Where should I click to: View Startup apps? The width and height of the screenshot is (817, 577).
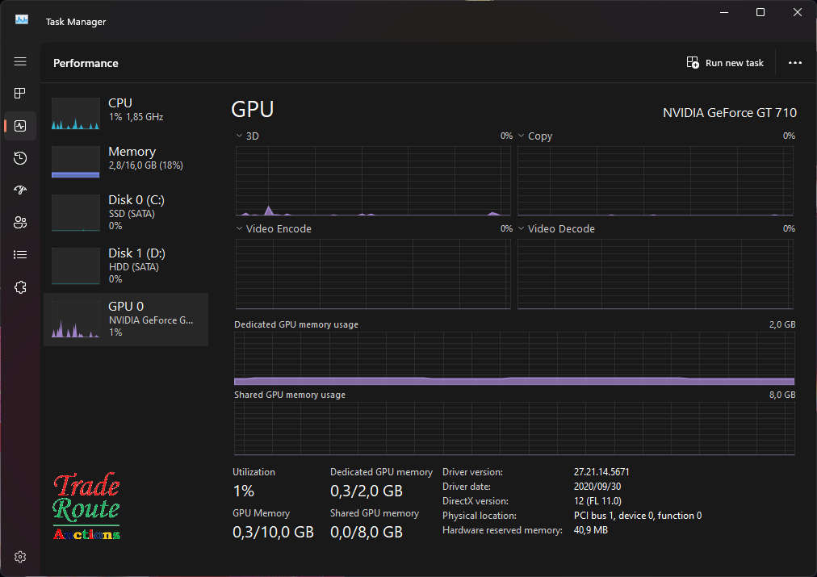(20, 190)
